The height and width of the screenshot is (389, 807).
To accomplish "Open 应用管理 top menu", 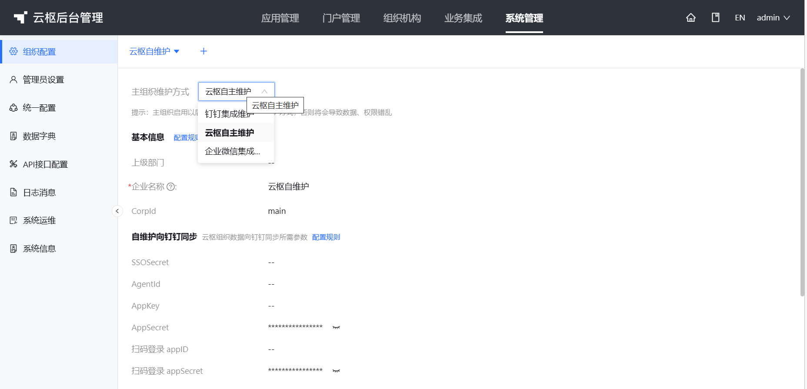I will coord(280,18).
